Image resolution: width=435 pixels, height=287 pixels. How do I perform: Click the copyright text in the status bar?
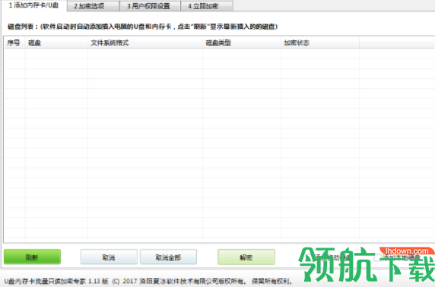[149, 281]
